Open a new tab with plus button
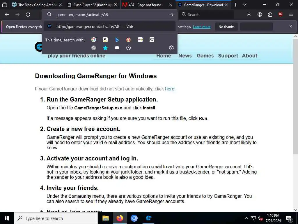Viewport: 298px width, 224px height. 235,5
